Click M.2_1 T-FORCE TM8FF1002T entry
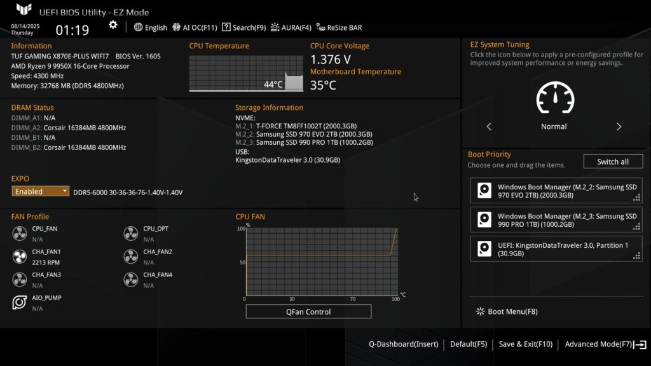 pyautogui.click(x=296, y=126)
